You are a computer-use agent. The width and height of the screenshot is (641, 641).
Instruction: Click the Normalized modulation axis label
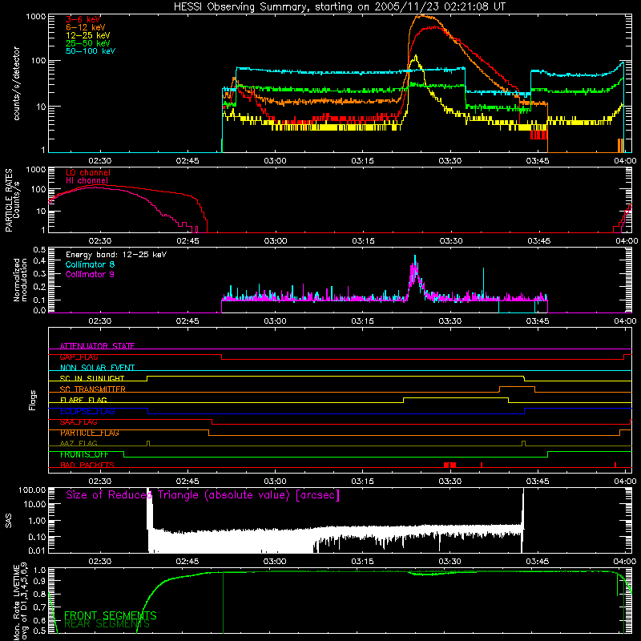pos(20,280)
